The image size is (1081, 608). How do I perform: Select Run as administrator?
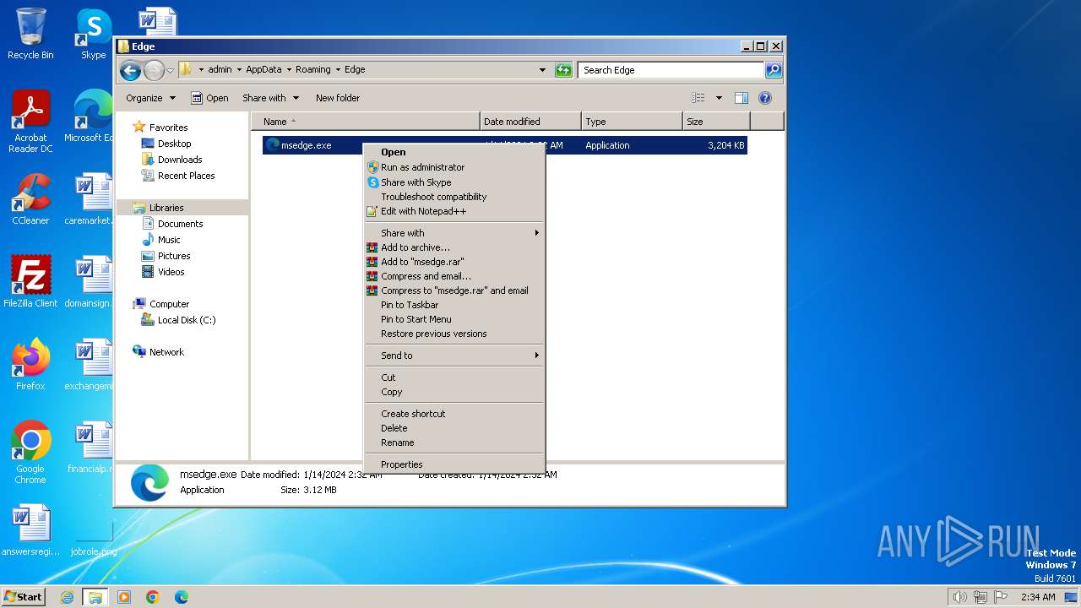pos(454,167)
